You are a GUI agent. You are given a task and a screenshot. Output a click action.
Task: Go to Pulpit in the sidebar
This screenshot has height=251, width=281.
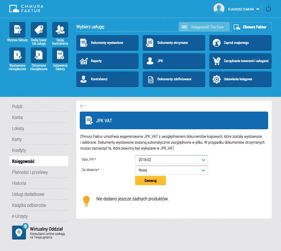(39, 107)
